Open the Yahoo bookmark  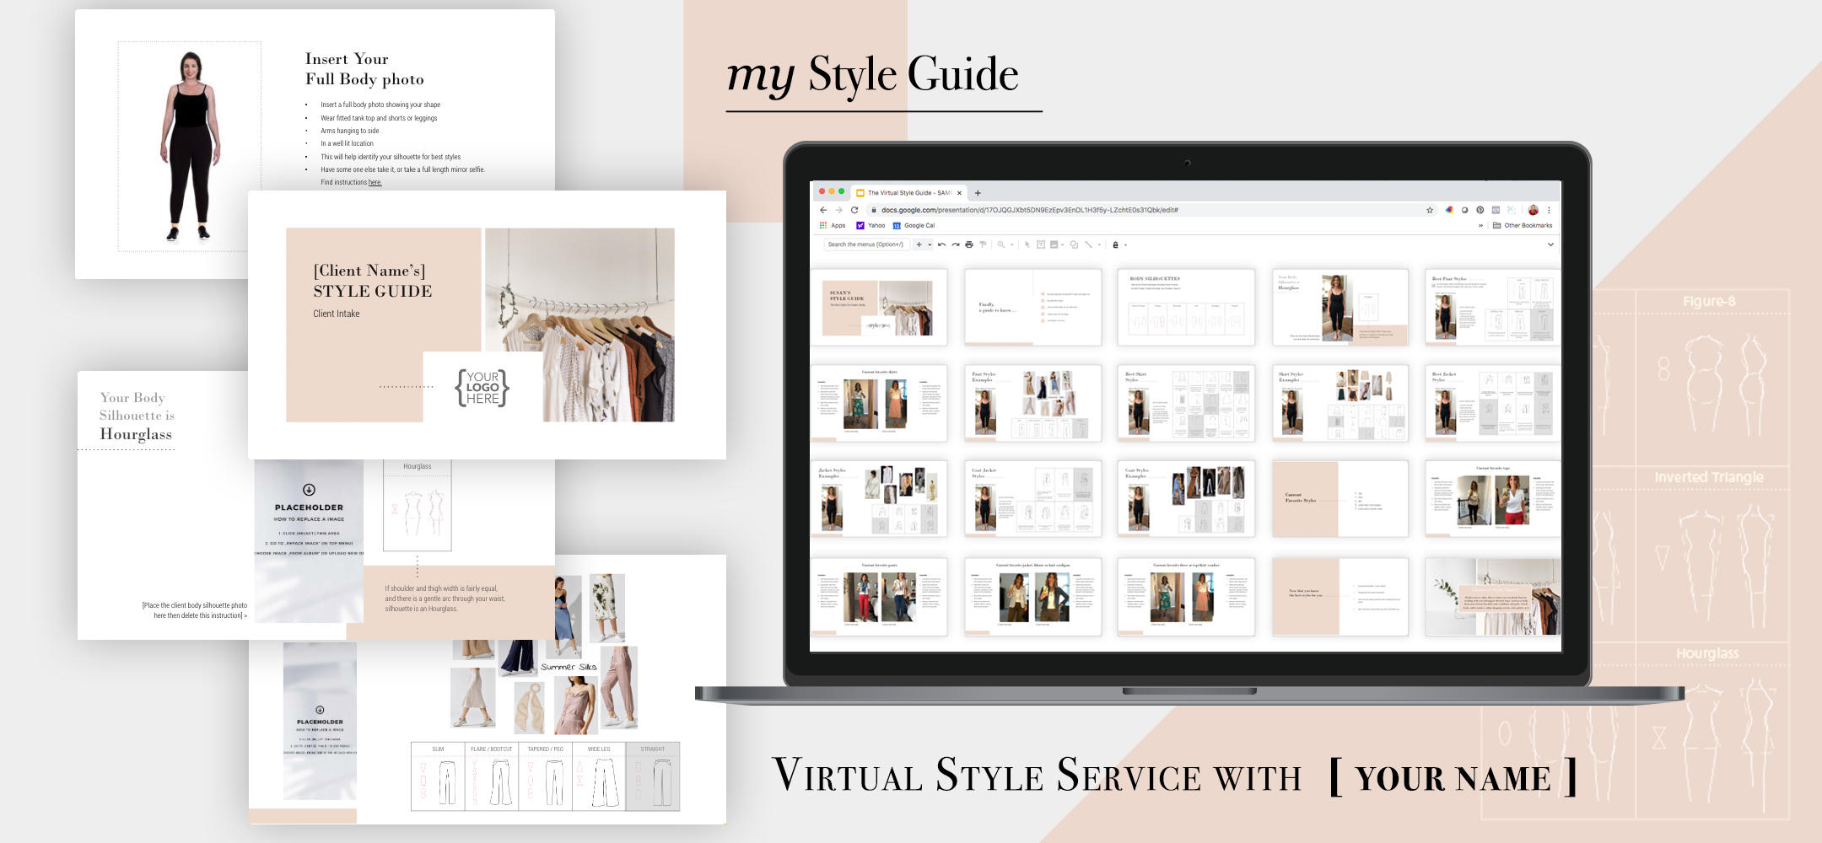pyautogui.click(x=871, y=226)
